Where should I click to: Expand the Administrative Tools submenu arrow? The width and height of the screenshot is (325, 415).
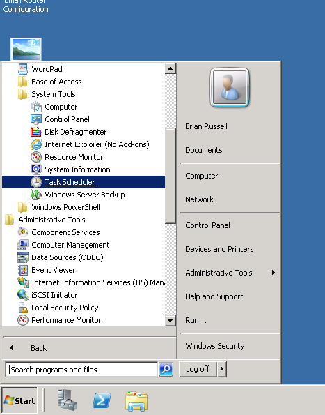pyautogui.click(x=274, y=272)
